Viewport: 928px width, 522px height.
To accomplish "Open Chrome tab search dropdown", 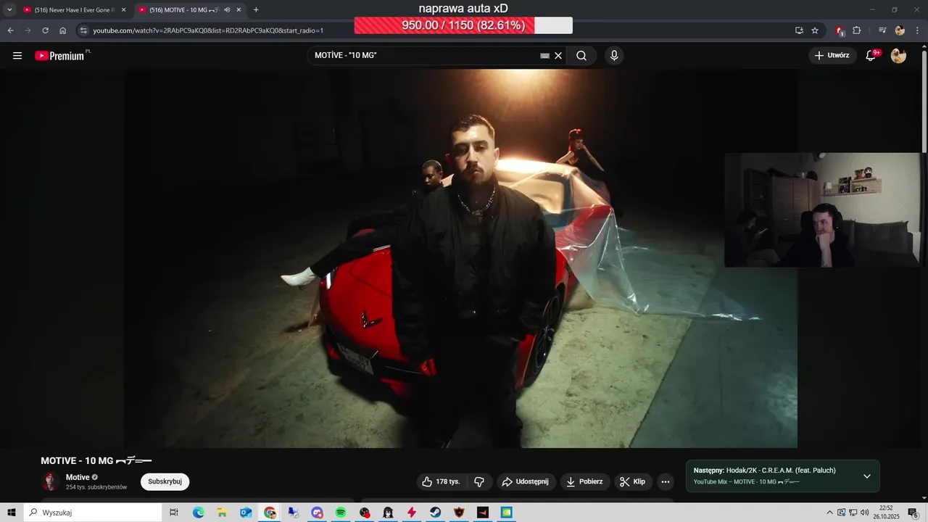I will click(9, 10).
